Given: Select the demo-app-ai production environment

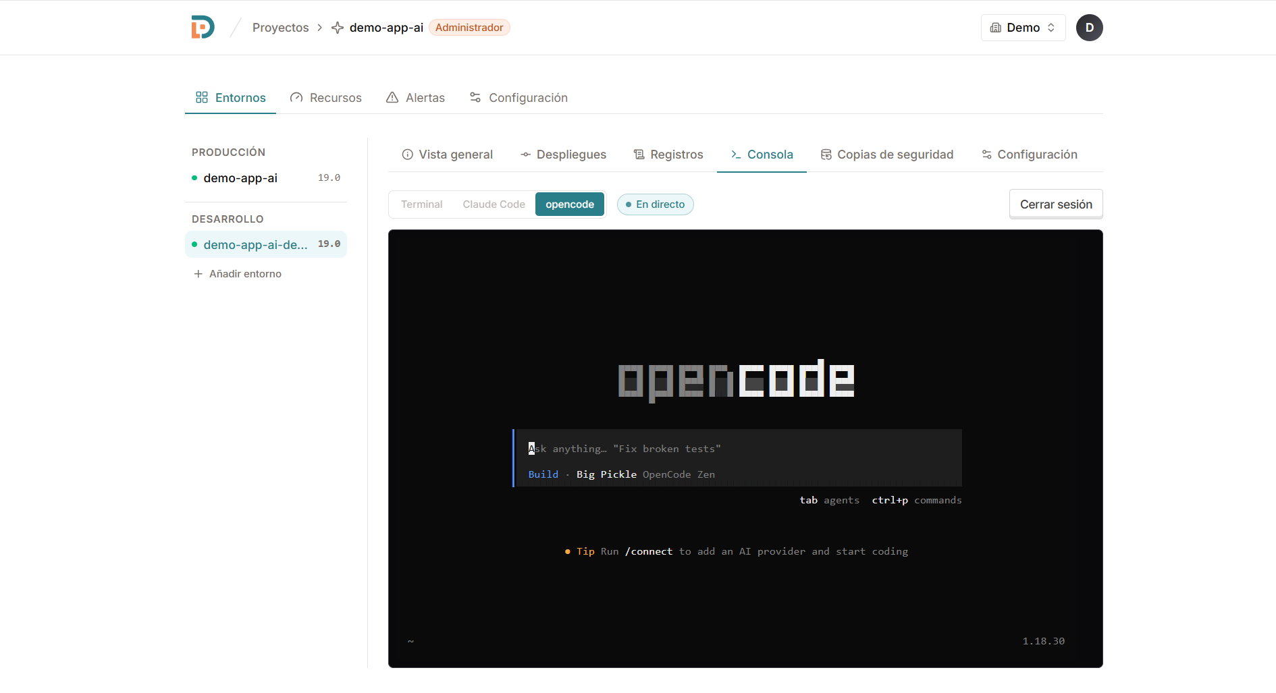Looking at the screenshot, I should (266, 178).
